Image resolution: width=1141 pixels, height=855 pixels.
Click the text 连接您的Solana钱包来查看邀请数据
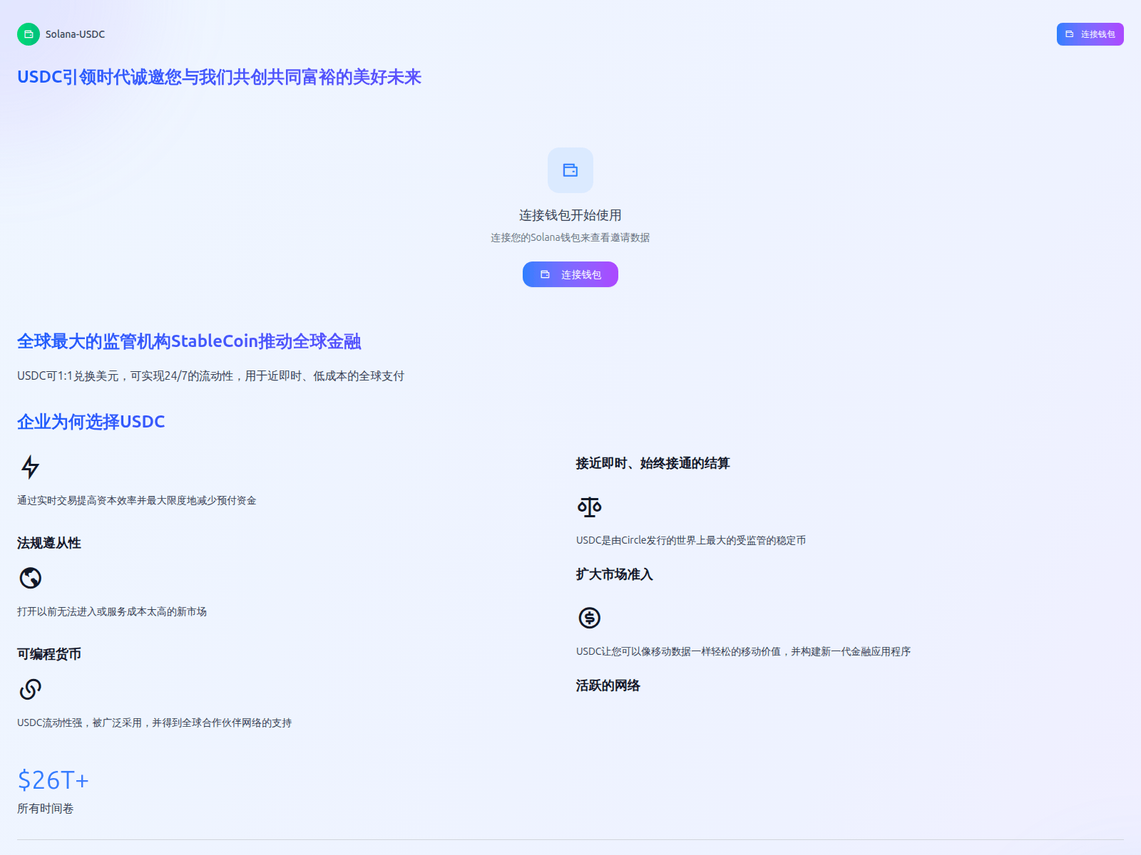(x=570, y=237)
